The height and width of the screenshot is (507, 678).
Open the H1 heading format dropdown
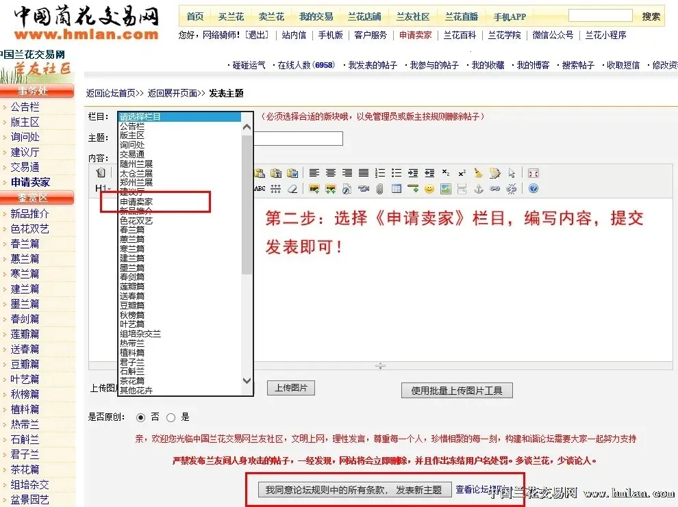(x=103, y=188)
